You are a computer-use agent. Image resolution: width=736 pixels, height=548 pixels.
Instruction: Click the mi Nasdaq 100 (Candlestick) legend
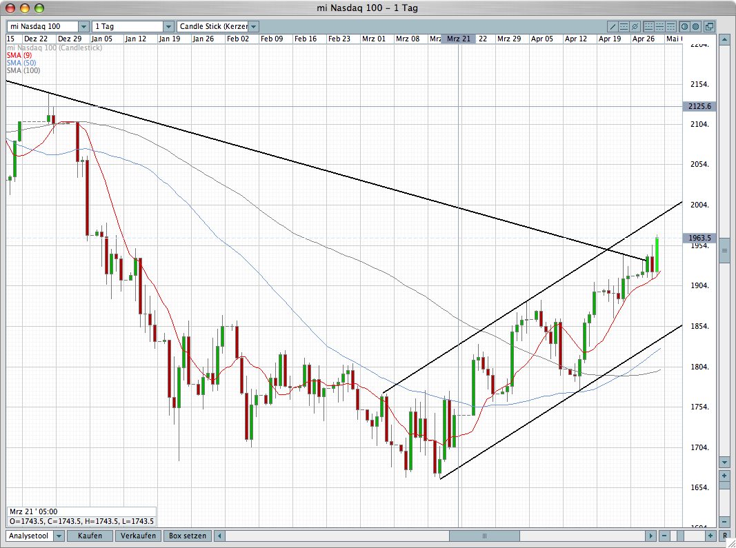(x=54, y=48)
